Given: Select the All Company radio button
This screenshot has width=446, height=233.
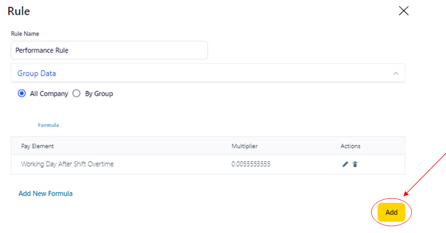Looking at the screenshot, I should pos(22,94).
